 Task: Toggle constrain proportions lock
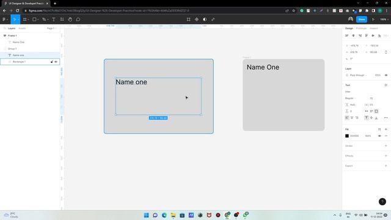386,52
